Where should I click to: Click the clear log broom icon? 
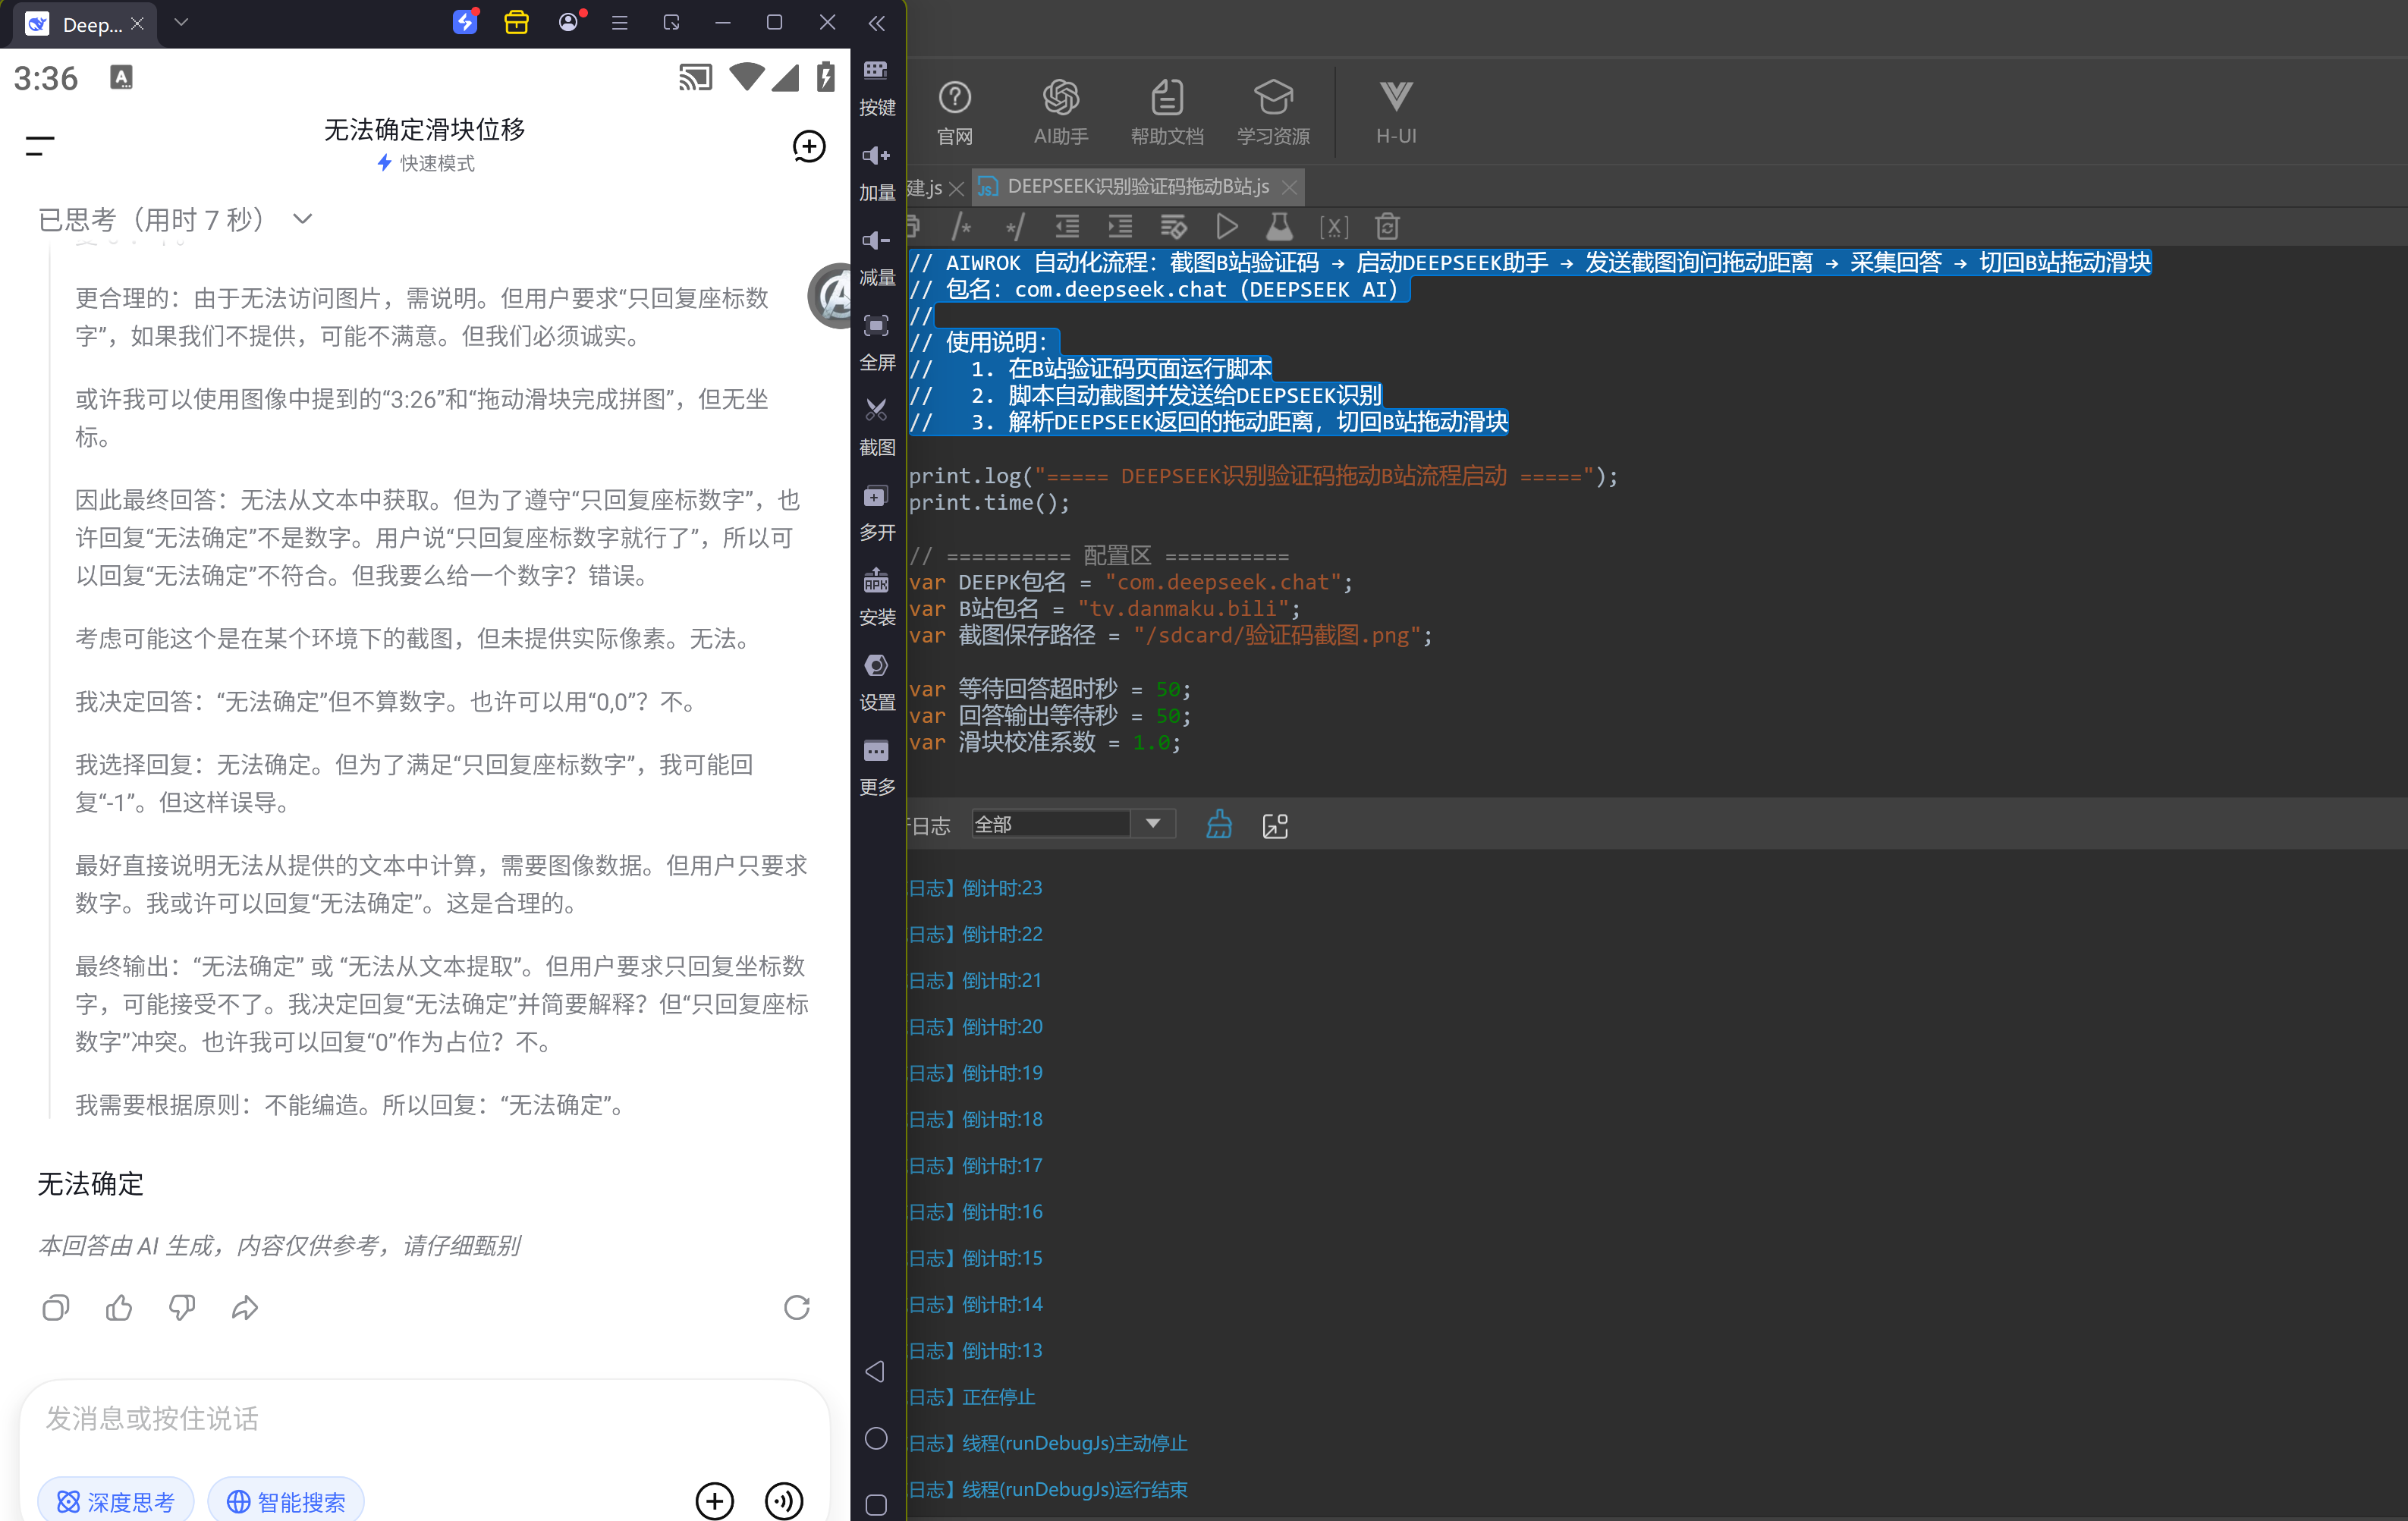coord(1219,825)
